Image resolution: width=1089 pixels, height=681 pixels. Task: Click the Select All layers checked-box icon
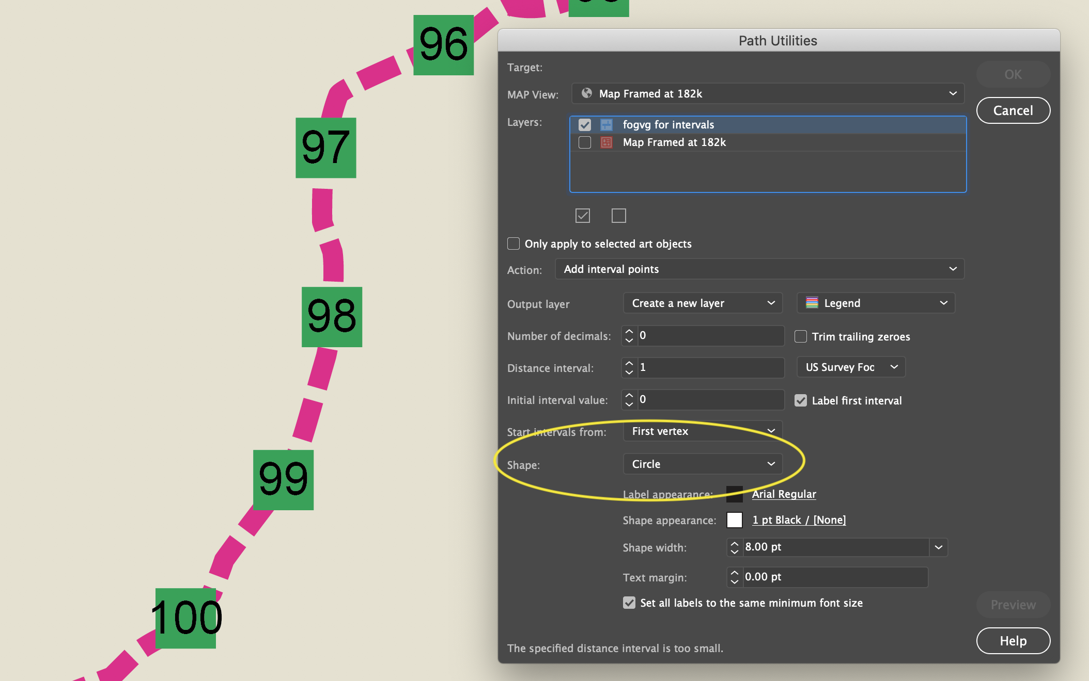click(x=583, y=216)
